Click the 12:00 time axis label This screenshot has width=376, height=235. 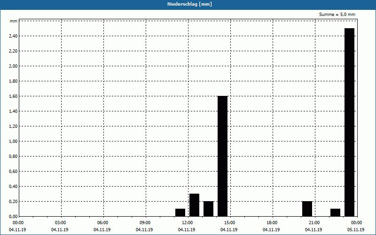click(187, 223)
